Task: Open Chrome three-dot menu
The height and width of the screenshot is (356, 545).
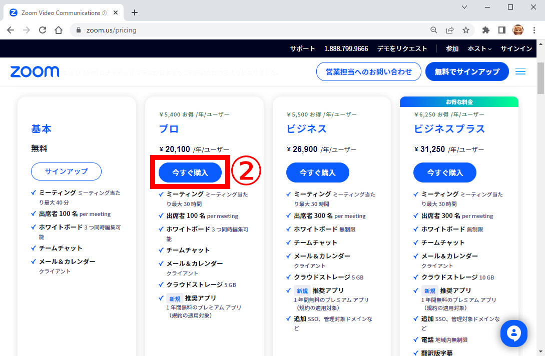Action: coord(534,30)
